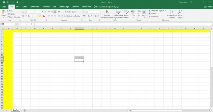Click the yellow fill color button

(39, 16)
